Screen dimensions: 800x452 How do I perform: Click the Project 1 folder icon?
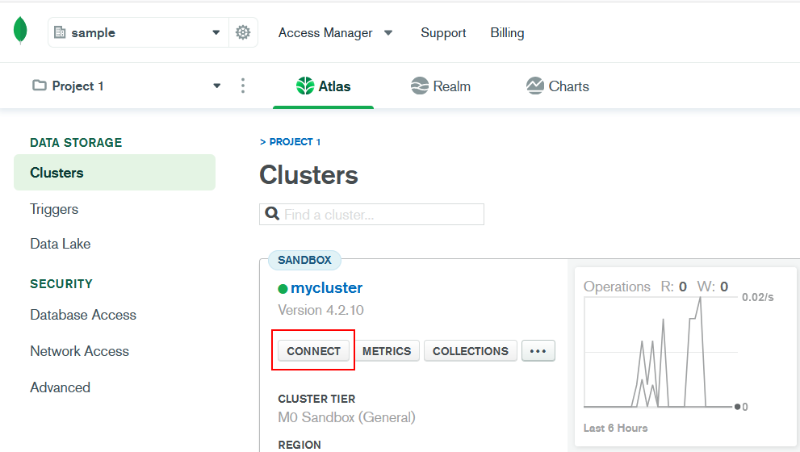40,86
